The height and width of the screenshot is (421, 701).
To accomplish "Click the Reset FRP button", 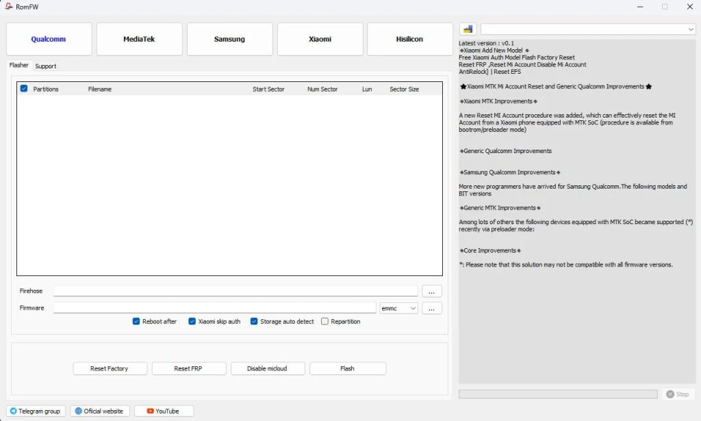I will pyautogui.click(x=189, y=368).
